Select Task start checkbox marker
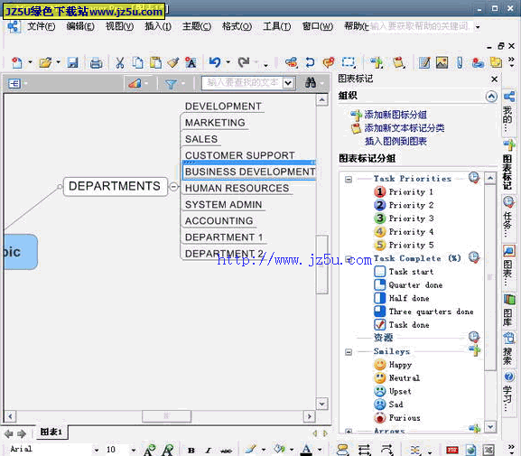This screenshot has width=521, height=456. pyautogui.click(x=380, y=272)
